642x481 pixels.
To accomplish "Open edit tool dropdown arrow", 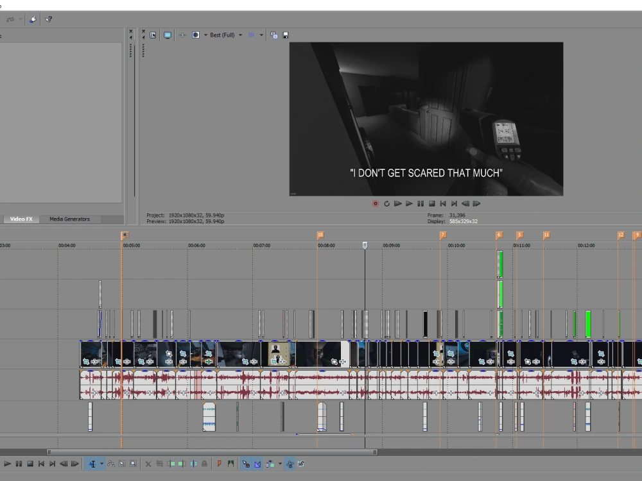I will click(101, 464).
